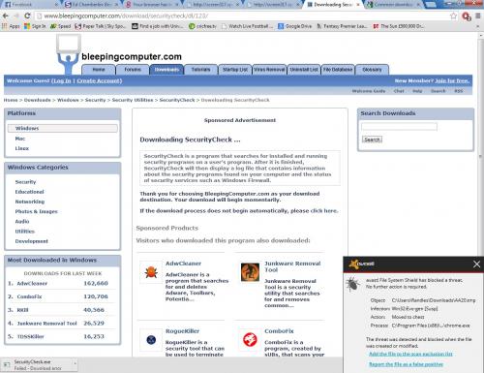Open dropdown arrow on SecurityCheck.exe download
Screen dimensions: 484x373
point(75,363)
